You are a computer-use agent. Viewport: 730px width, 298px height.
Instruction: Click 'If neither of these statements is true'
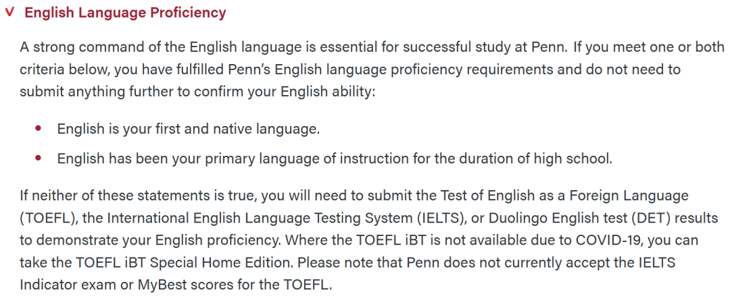pyautogui.click(x=139, y=196)
